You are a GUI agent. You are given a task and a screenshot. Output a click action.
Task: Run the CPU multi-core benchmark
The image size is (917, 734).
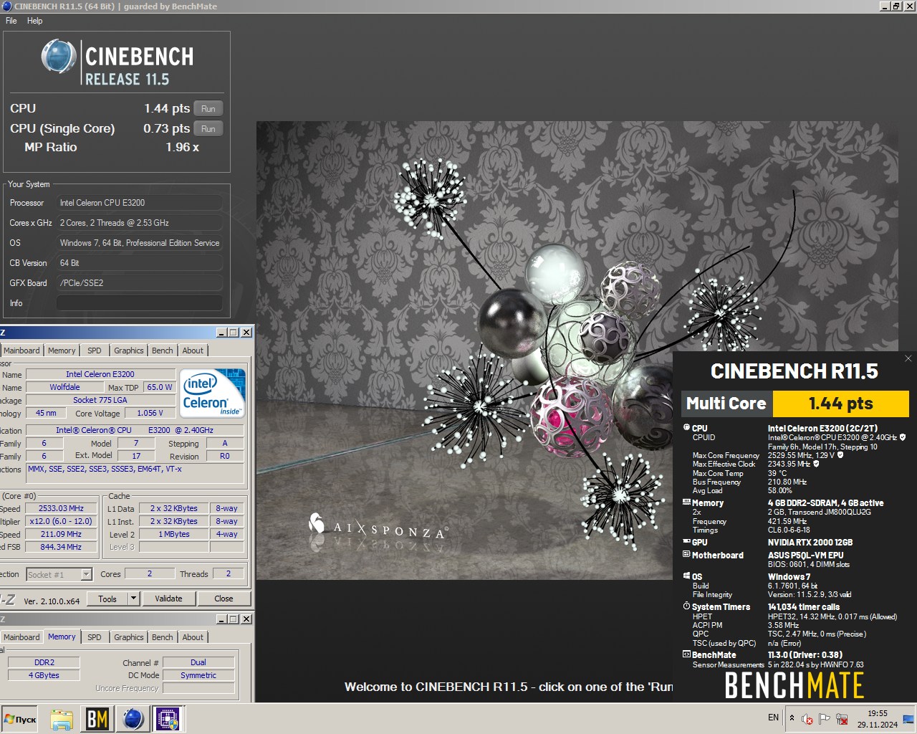click(x=208, y=108)
